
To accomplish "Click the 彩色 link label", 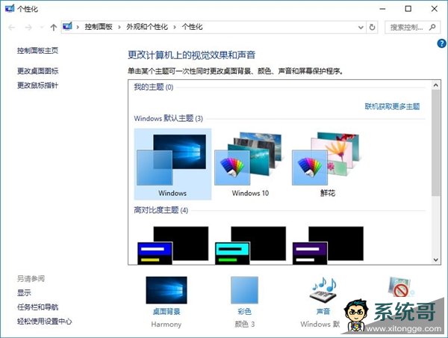I will pos(244,311).
